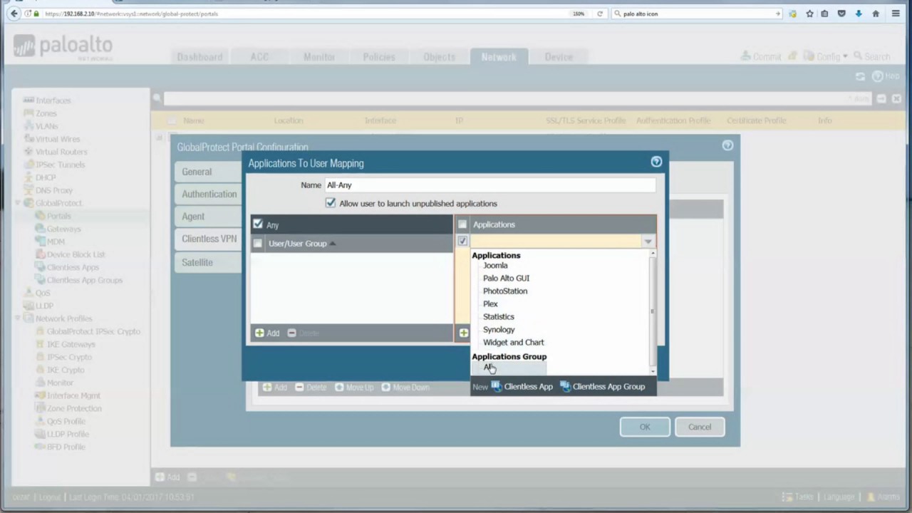Toggle the checkbox on the new application row
912x513 pixels.
click(x=462, y=241)
